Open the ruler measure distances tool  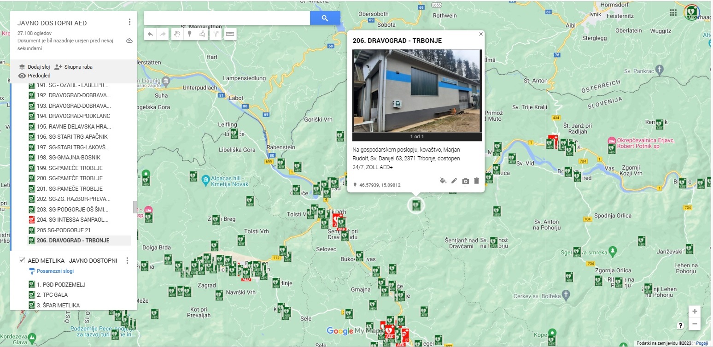(230, 34)
